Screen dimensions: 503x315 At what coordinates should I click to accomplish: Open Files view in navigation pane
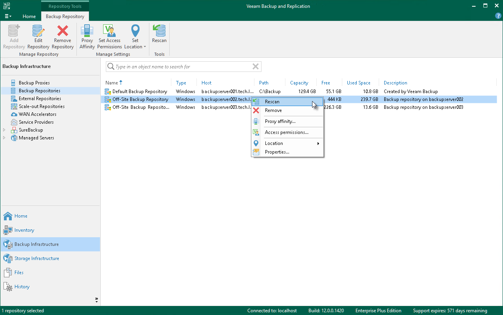click(x=50, y=273)
